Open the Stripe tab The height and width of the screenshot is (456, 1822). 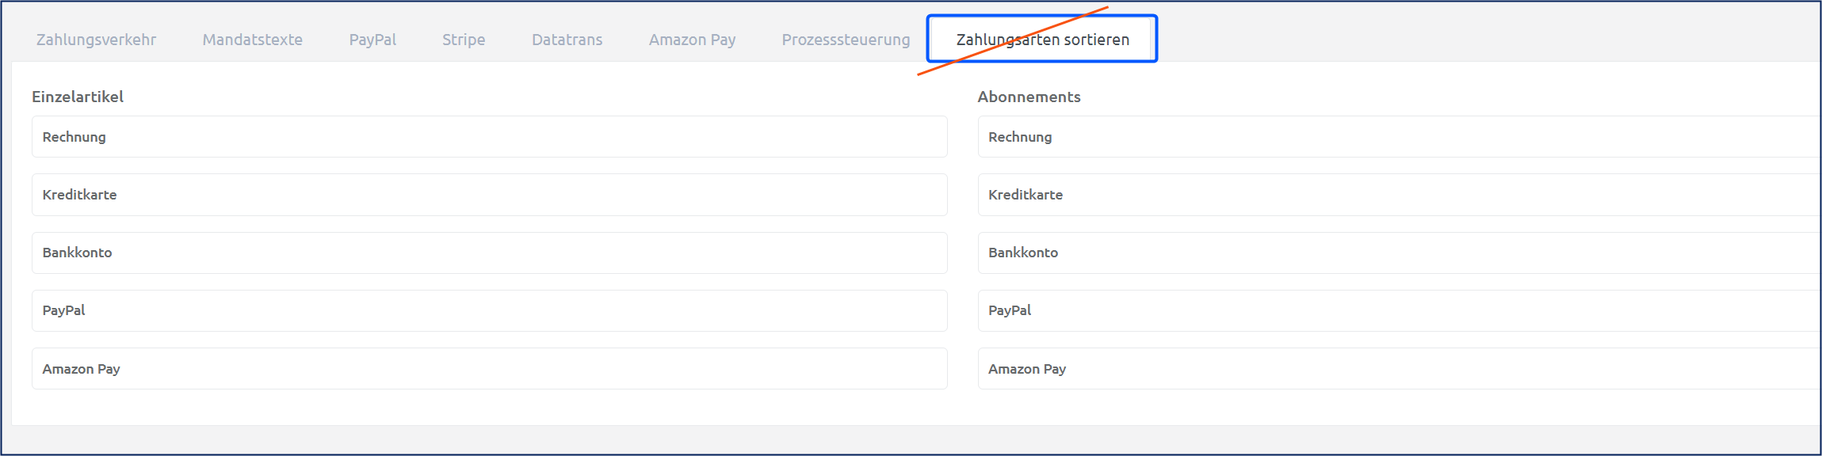(x=464, y=40)
